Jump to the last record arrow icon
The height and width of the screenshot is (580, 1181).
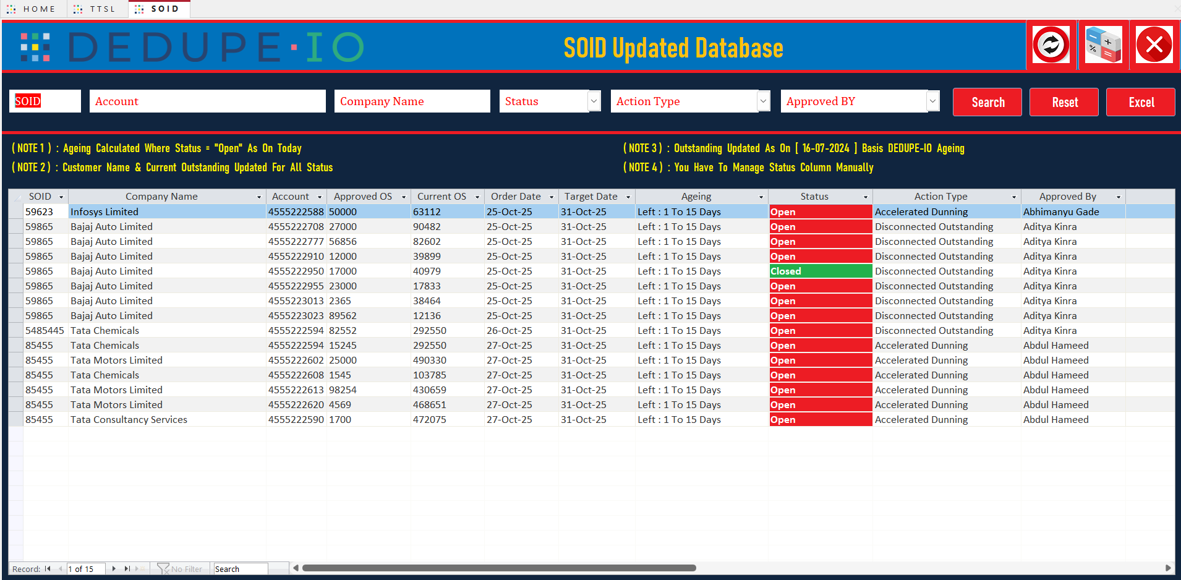coord(127,568)
